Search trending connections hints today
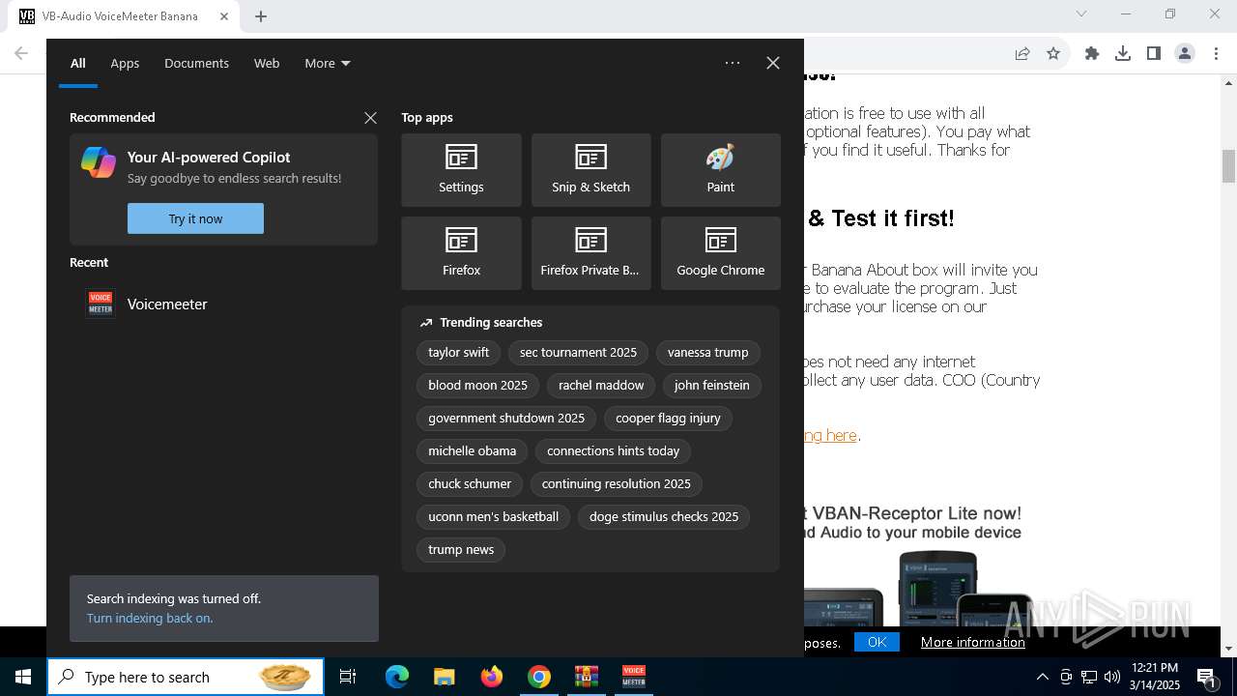 (x=613, y=450)
